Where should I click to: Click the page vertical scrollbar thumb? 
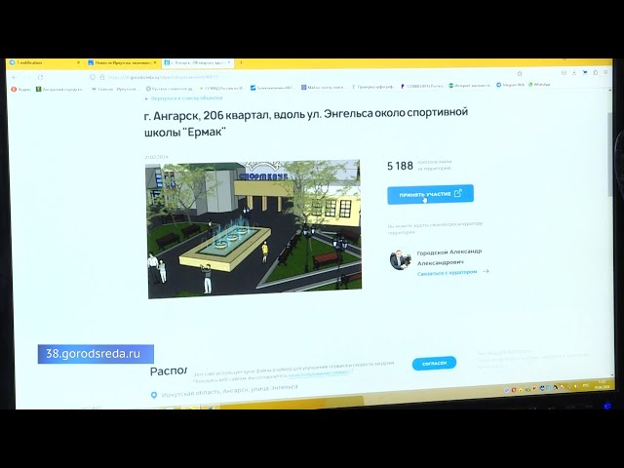click(x=610, y=153)
